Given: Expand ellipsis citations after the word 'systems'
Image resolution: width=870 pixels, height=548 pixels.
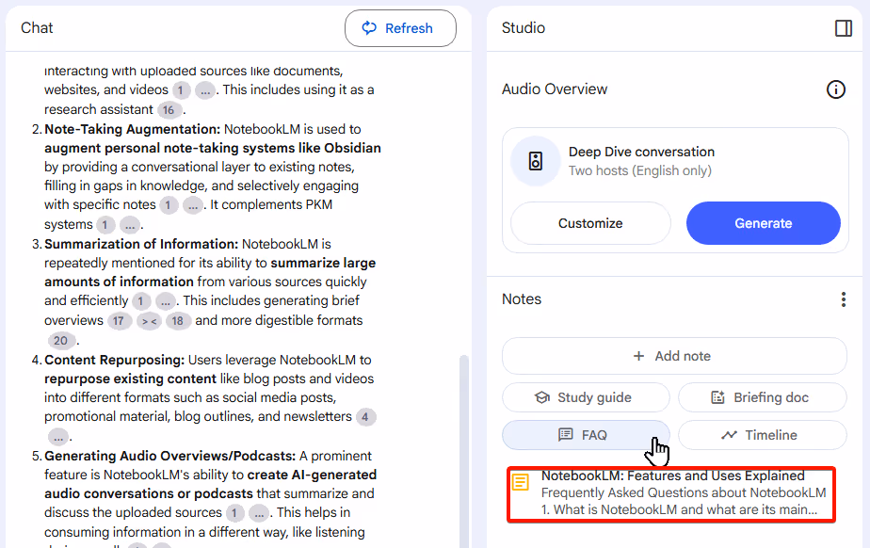Looking at the screenshot, I should [129, 225].
